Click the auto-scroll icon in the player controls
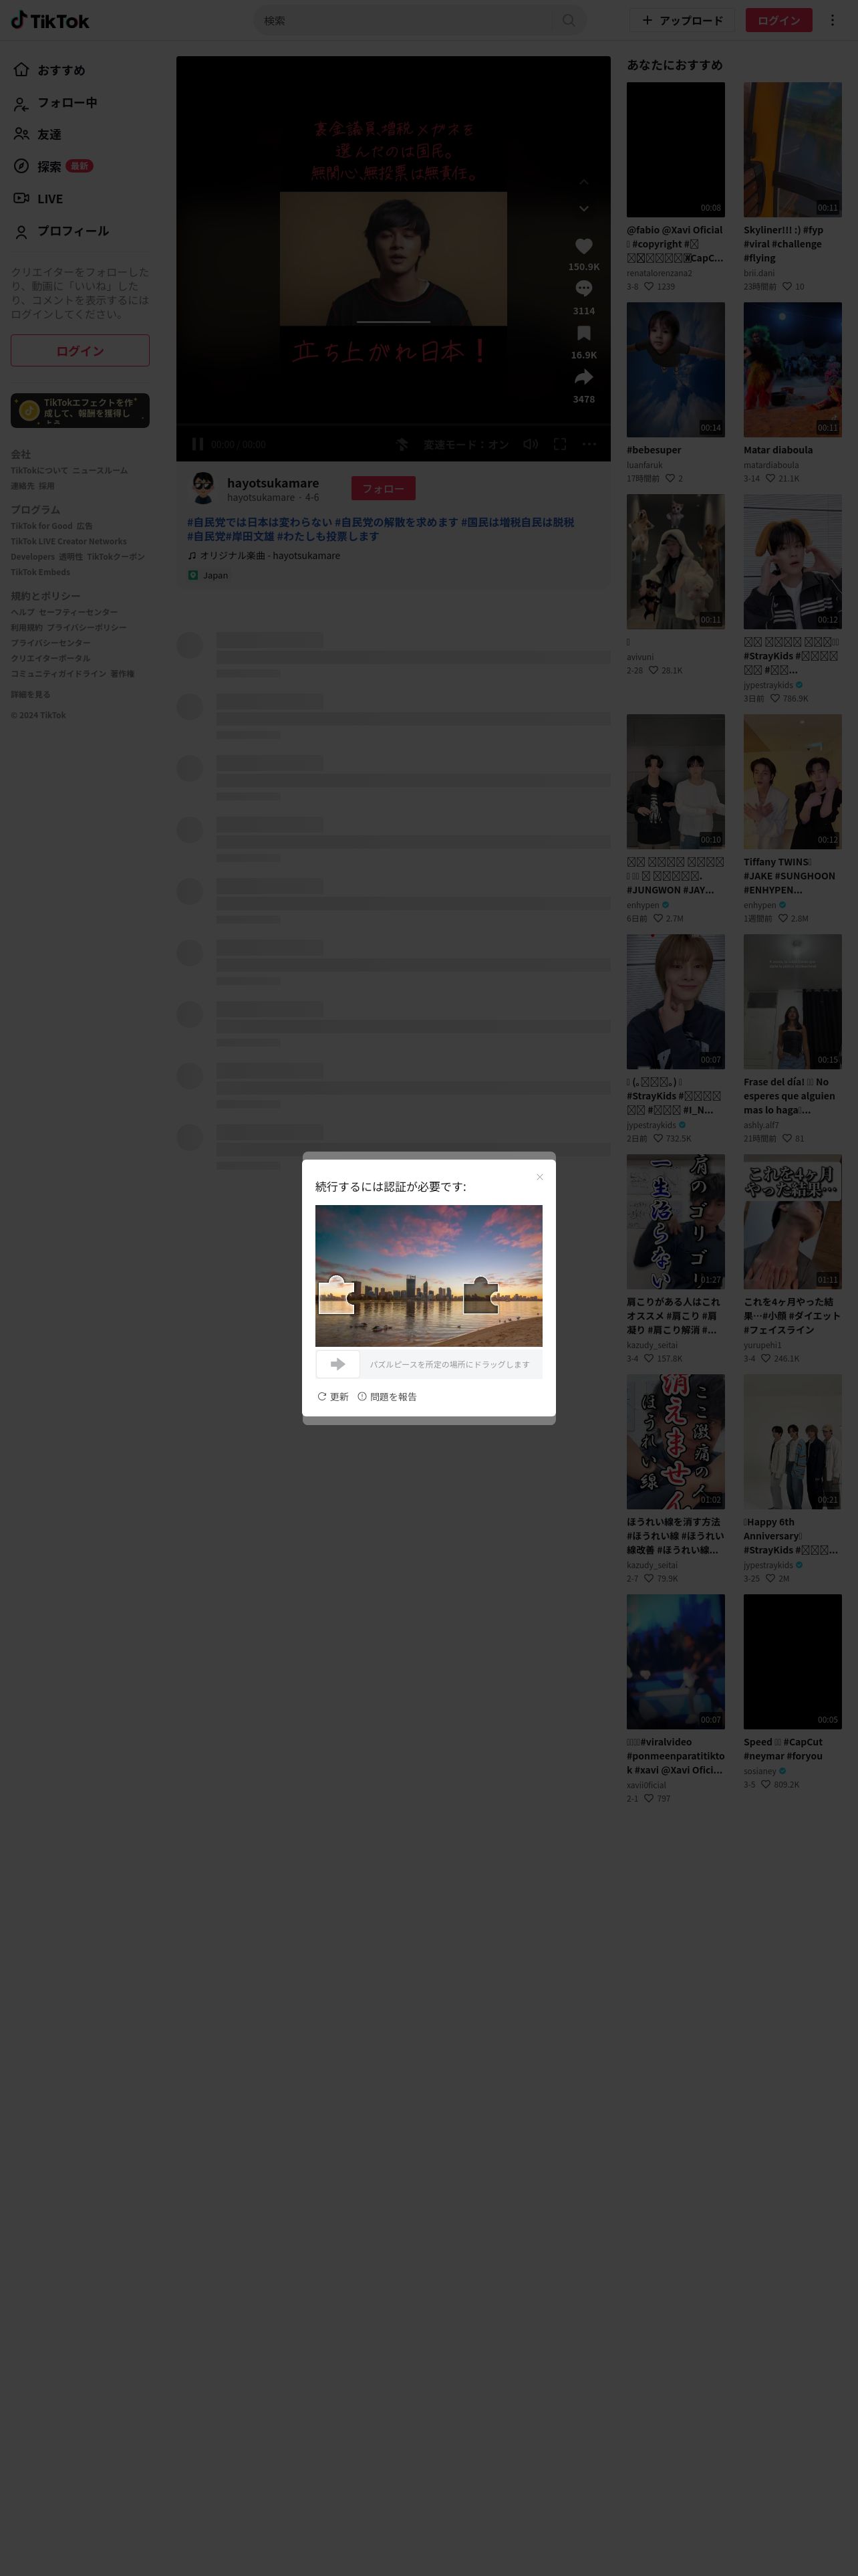 pos(402,444)
